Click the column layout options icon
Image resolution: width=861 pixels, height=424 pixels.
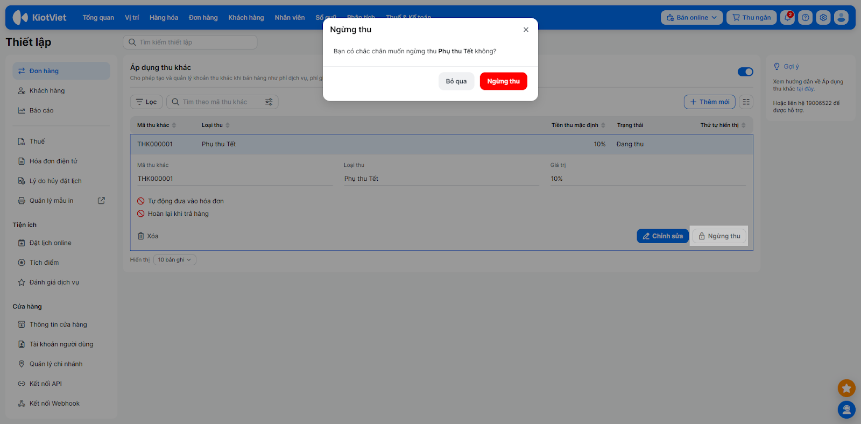click(x=746, y=102)
